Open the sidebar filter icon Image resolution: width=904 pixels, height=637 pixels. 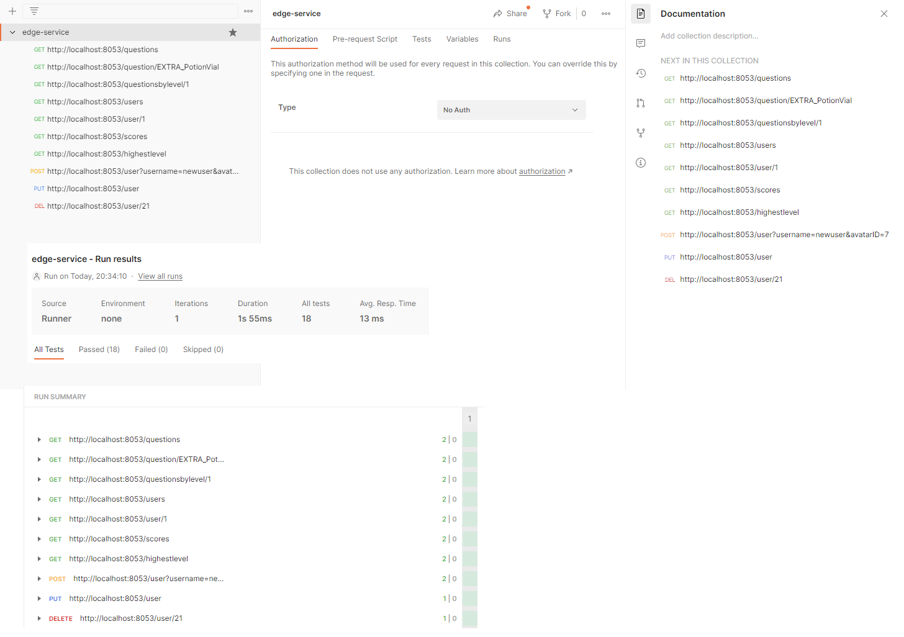(34, 11)
